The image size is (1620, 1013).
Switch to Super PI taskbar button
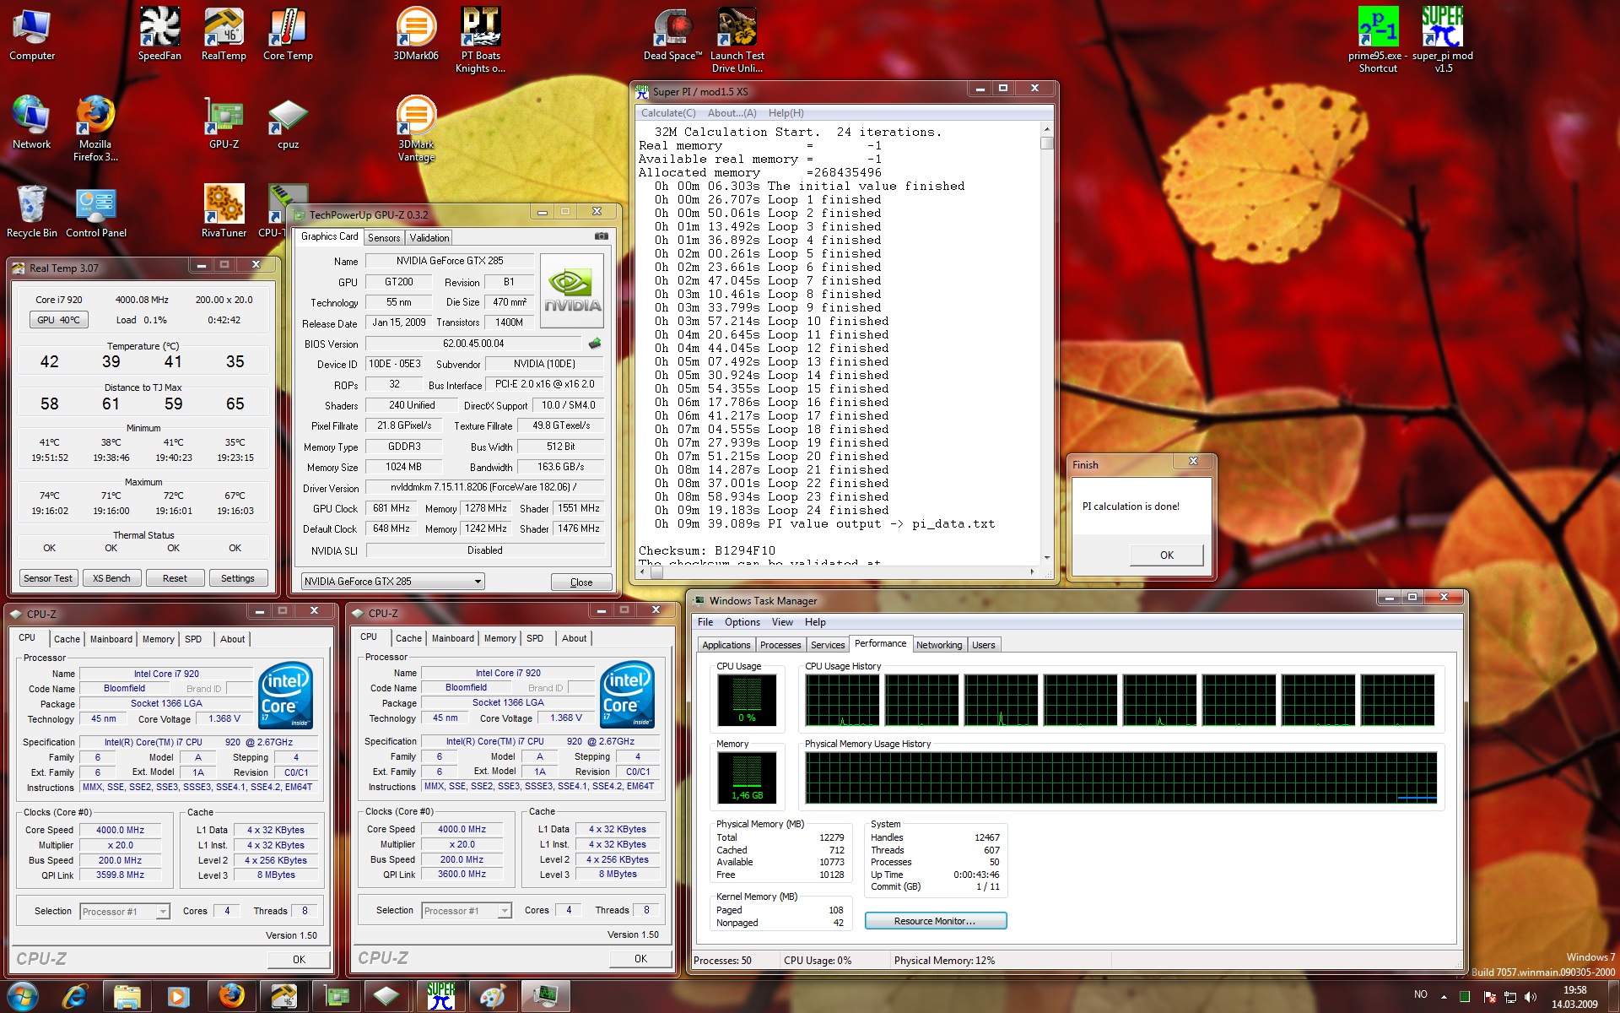click(440, 996)
